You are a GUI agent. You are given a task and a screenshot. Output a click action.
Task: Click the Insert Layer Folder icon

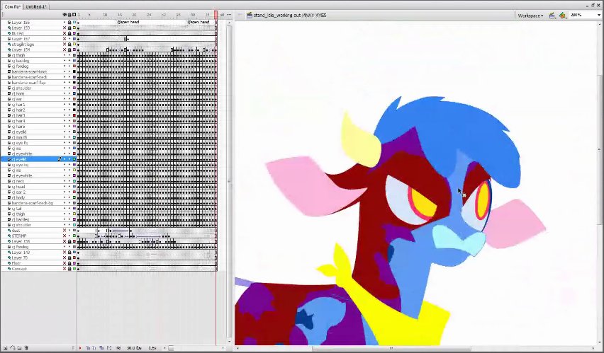click(19, 347)
